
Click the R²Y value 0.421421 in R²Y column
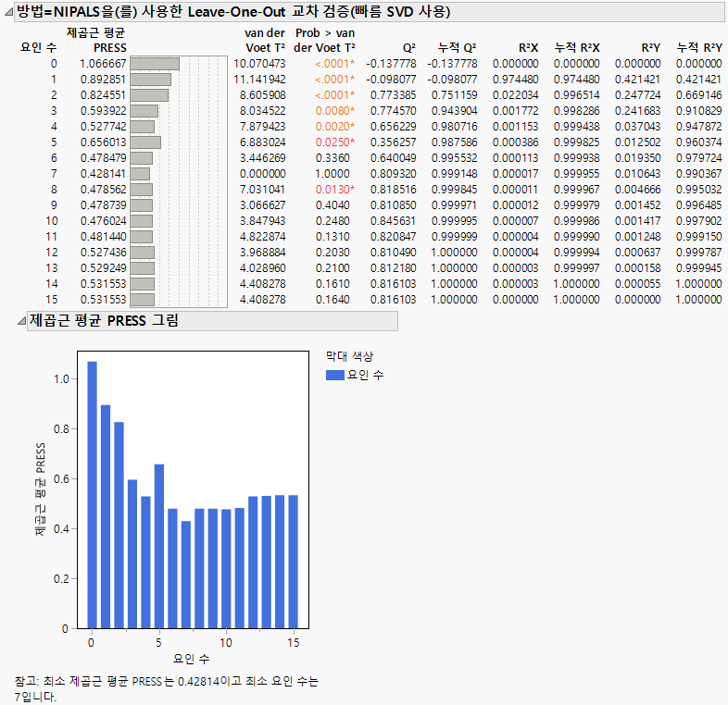click(x=637, y=80)
